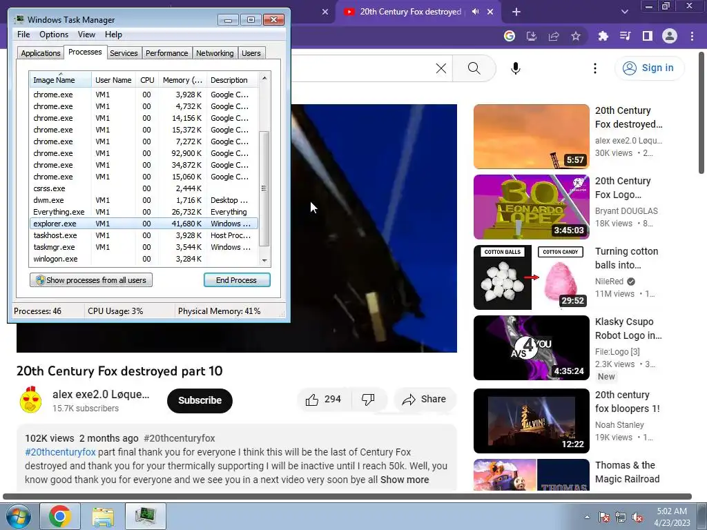The width and height of the screenshot is (707, 530).
Task: Open Klasky Csupo Robot Logo thumbnail
Action: (532, 348)
